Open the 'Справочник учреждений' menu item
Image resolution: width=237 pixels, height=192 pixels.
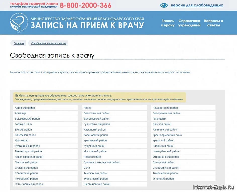[x=189, y=23]
